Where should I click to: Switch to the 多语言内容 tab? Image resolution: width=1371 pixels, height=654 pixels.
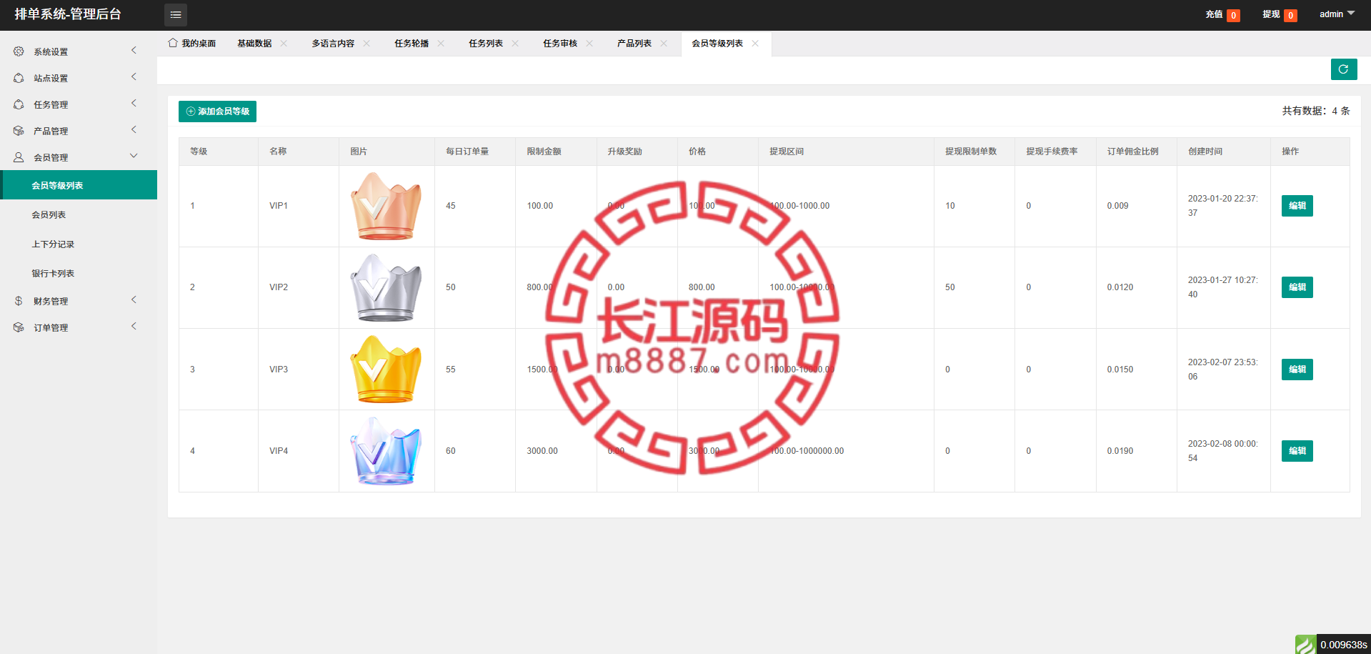click(x=333, y=44)
